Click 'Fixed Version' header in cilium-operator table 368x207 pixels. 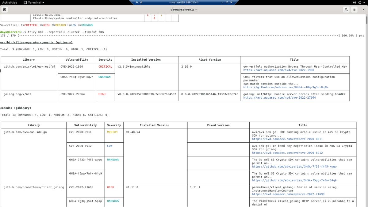point(209,59)
